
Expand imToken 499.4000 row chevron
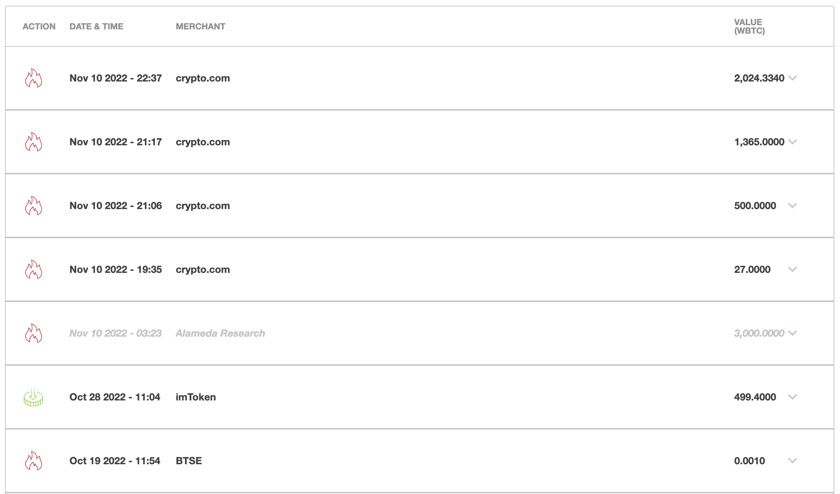click(x=793, y=397)
